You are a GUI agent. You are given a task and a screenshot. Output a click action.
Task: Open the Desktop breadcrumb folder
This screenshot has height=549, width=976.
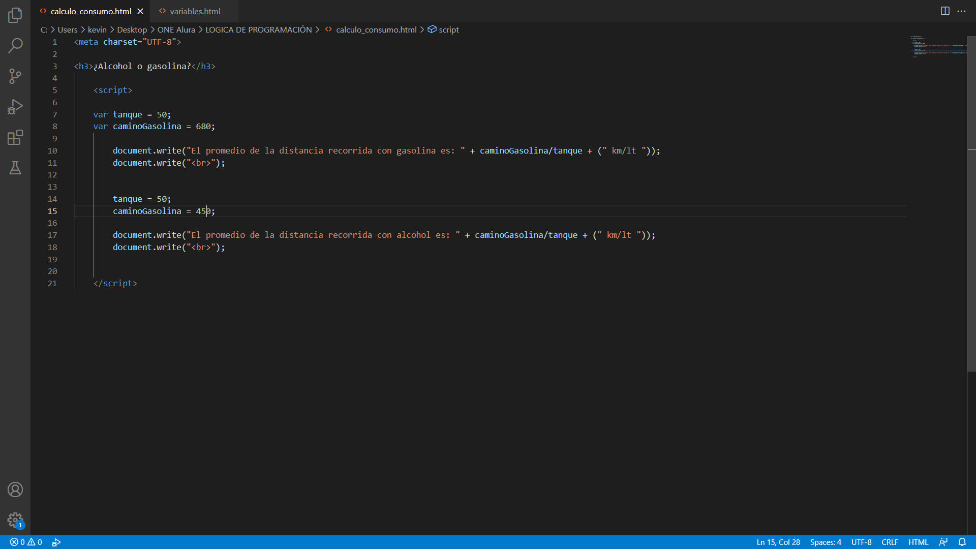132,29
